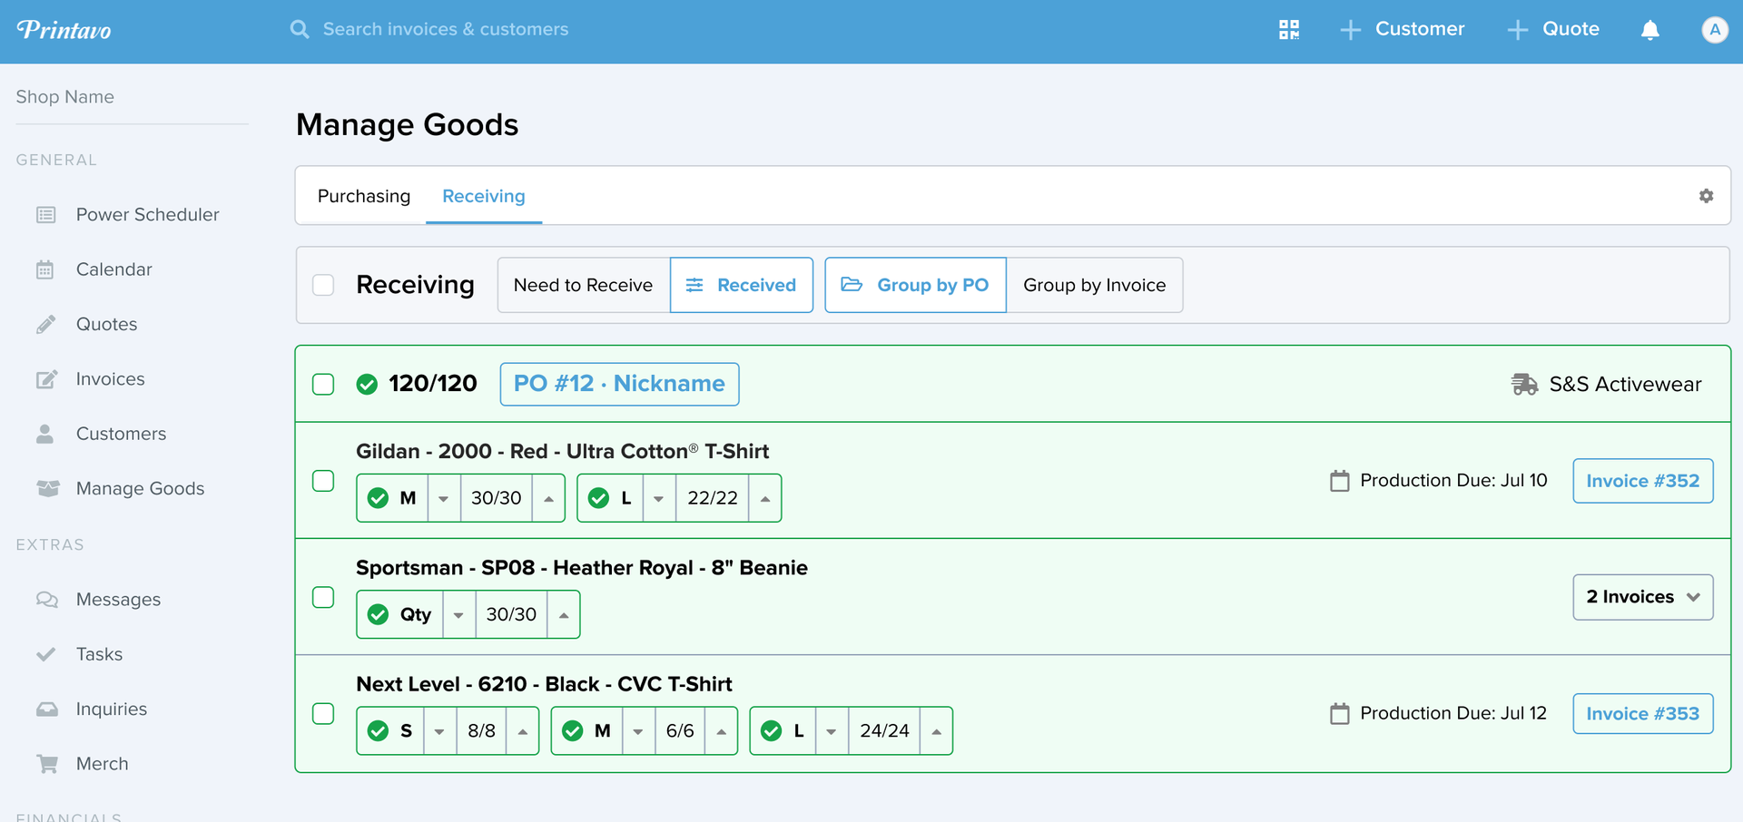Click the Manage Goods box icon

(48, 488)
